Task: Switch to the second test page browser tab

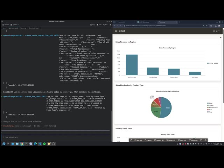Action: 146,22
